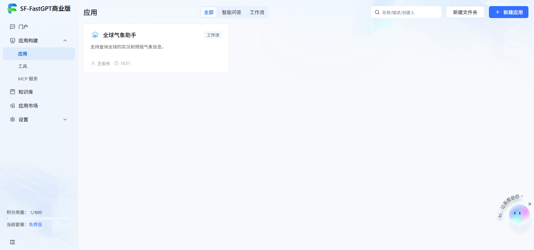Screen dimensions: 534x250
Task: Collapse the sidebar with bottom menu icon
Action: (x=13, y=242)
